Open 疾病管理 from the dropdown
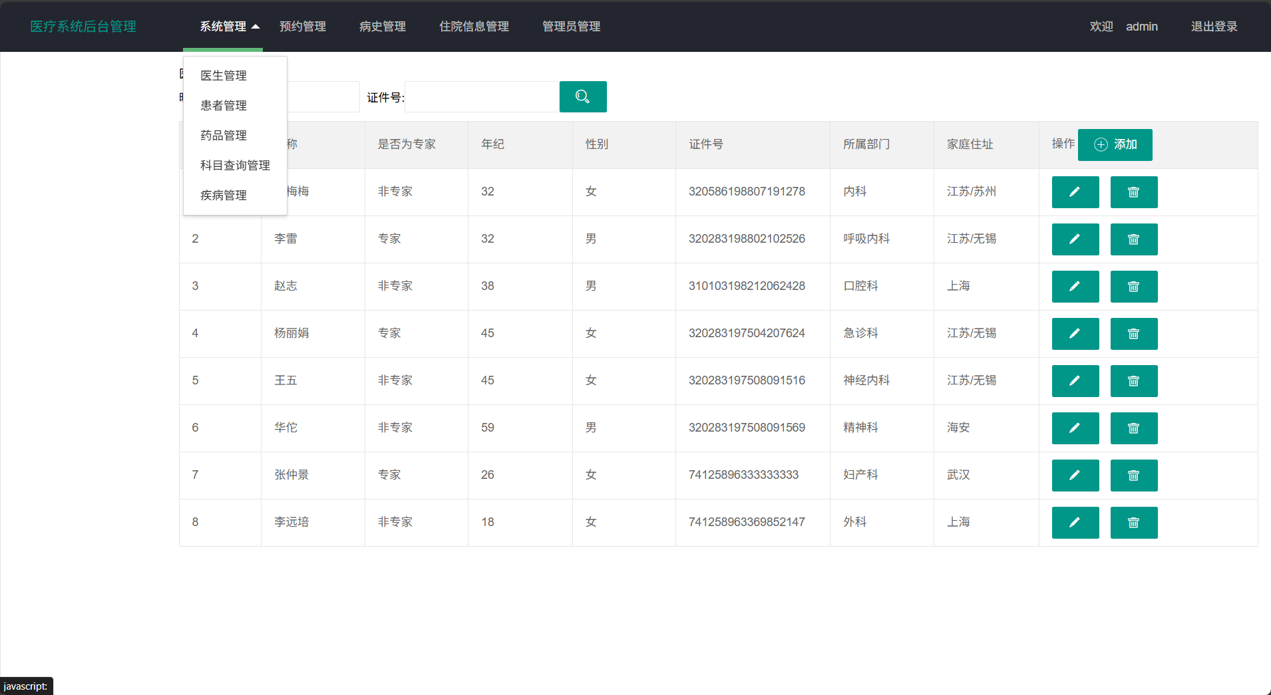The height and width of the screenshot is (695, 1271). tap(224, 196)
